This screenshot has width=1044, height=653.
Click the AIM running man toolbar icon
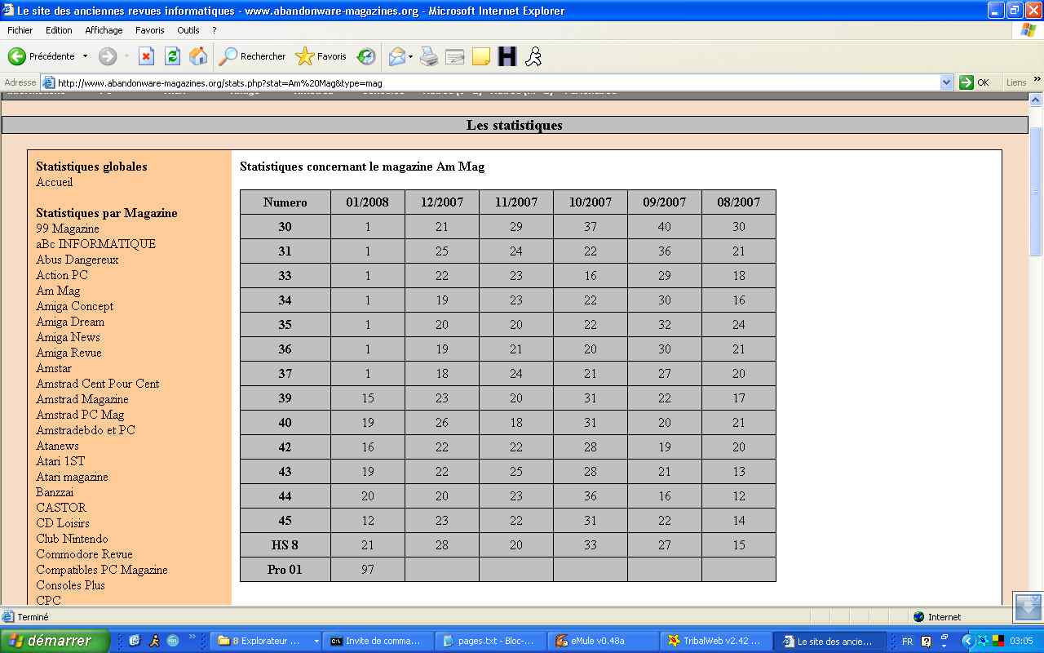[533, 56]
